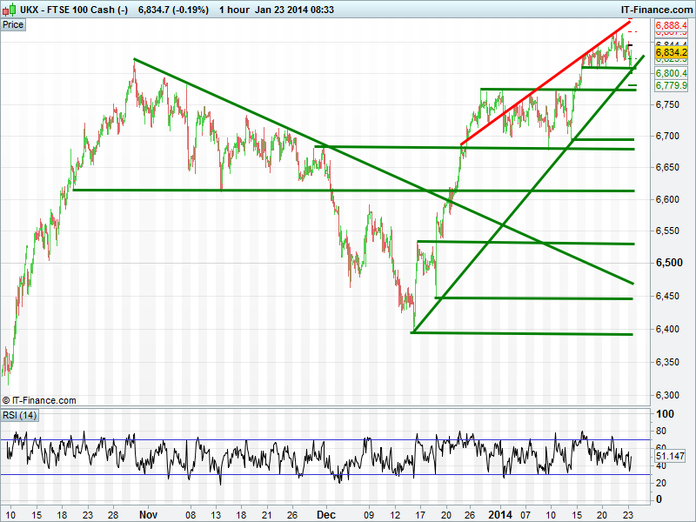Click the 6,650 price axis label
Viewport: 696px width, 522px height.
667,167
